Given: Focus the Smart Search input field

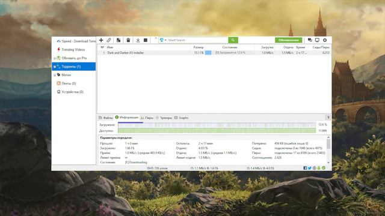Looking at the screenshot, I should 198,40.
